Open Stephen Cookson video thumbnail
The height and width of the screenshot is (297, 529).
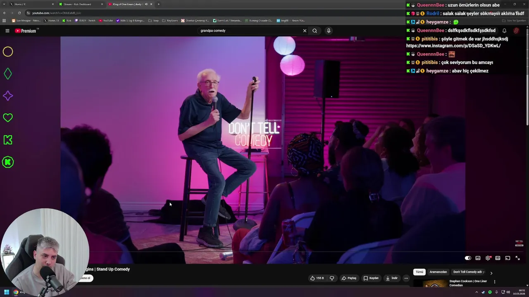click(x=430, y=284)
